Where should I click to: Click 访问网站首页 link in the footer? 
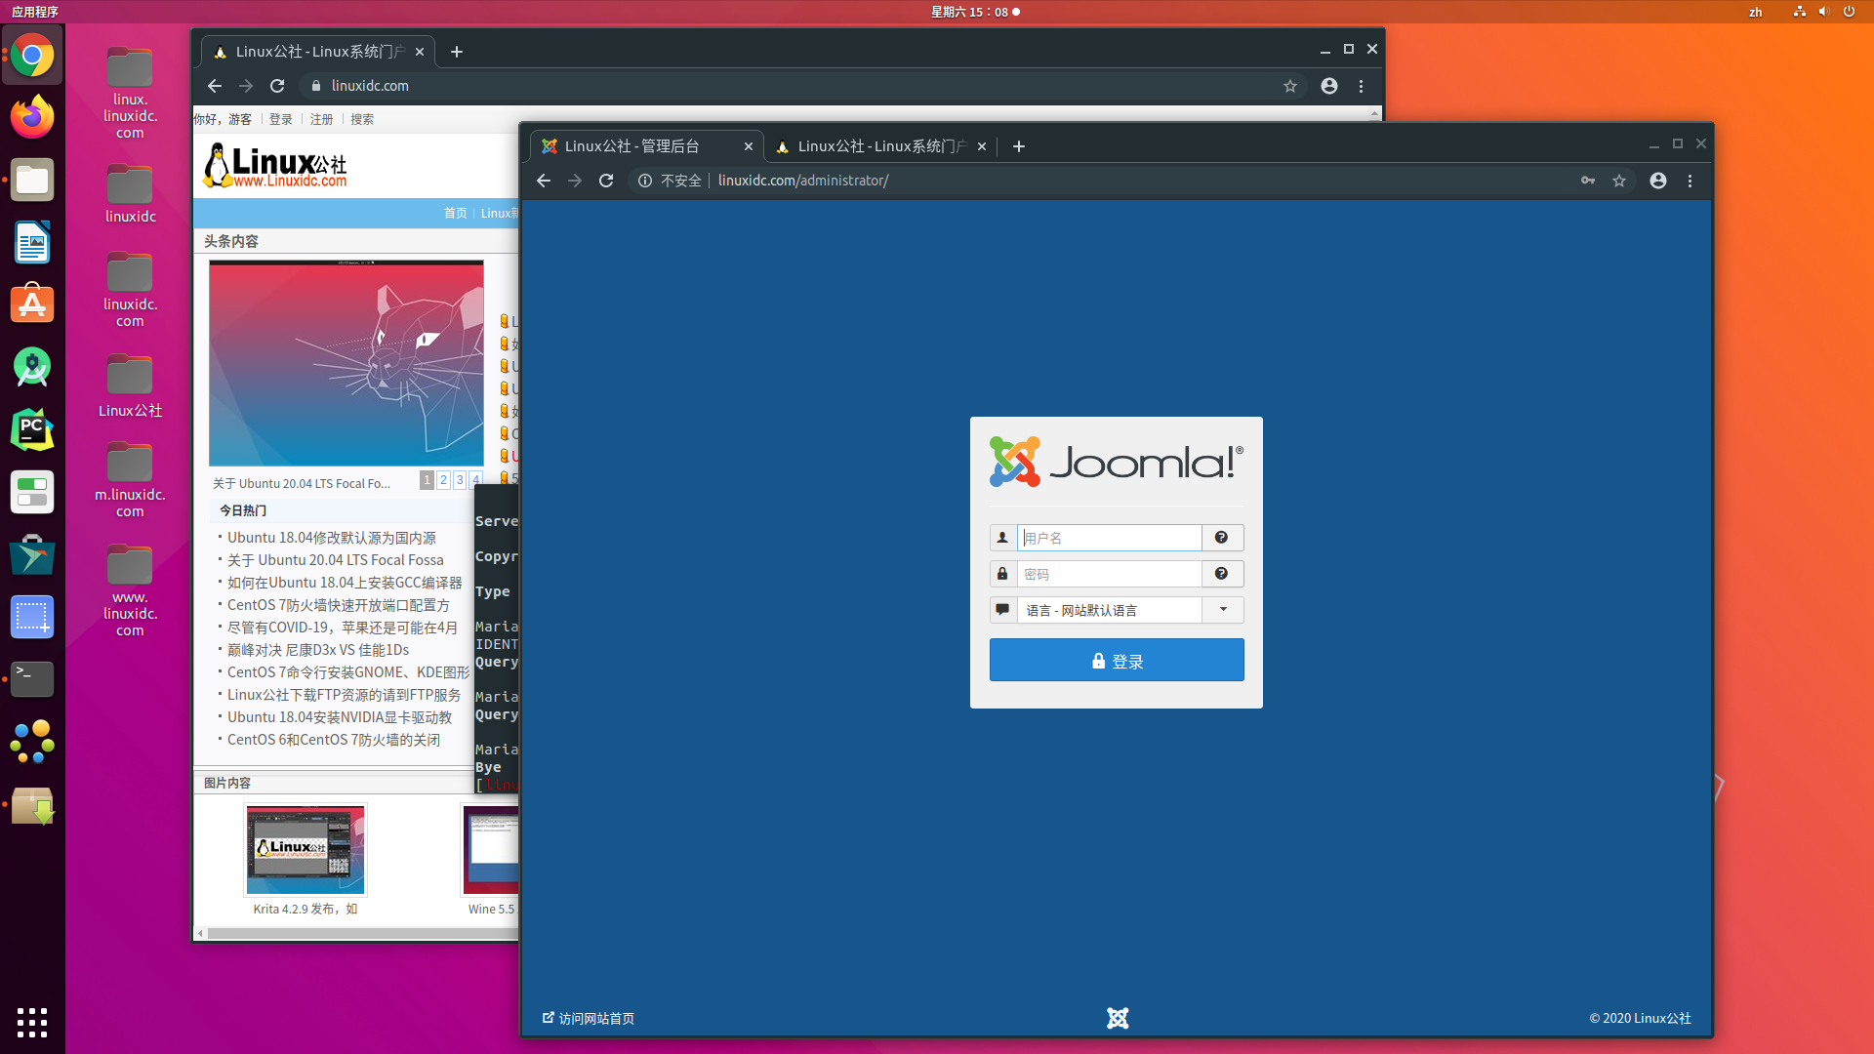589,1018
